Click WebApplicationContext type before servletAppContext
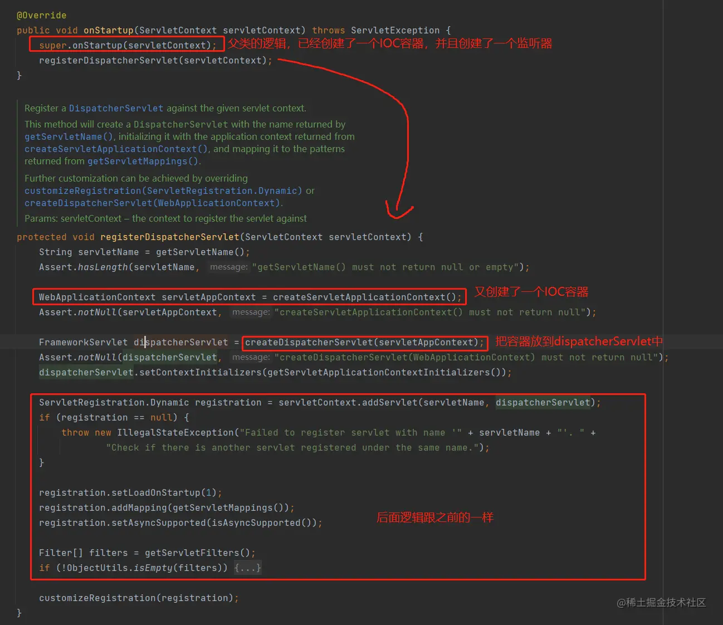 [x=97, y=297]
